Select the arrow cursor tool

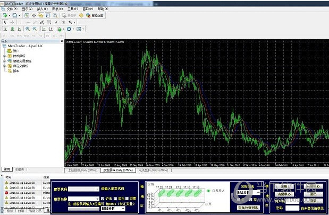[5, 22]
